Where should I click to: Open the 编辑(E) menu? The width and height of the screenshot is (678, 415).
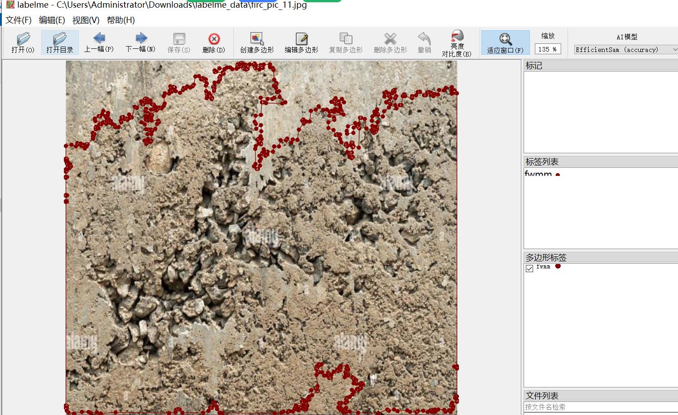tap(52, 20)
